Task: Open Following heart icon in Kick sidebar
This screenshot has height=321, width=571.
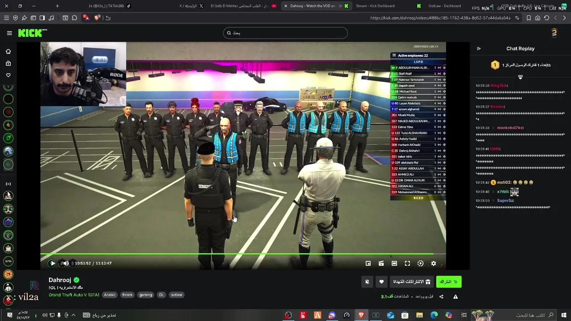Action: [x=8, y=75]
